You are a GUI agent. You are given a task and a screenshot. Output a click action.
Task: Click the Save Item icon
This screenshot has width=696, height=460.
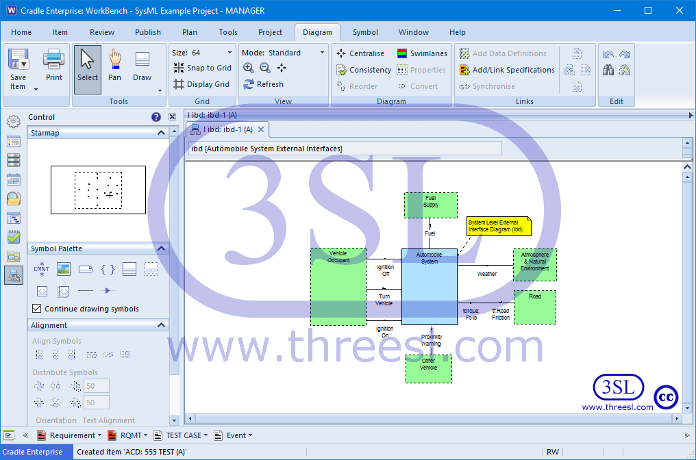[x=18, y=59]
